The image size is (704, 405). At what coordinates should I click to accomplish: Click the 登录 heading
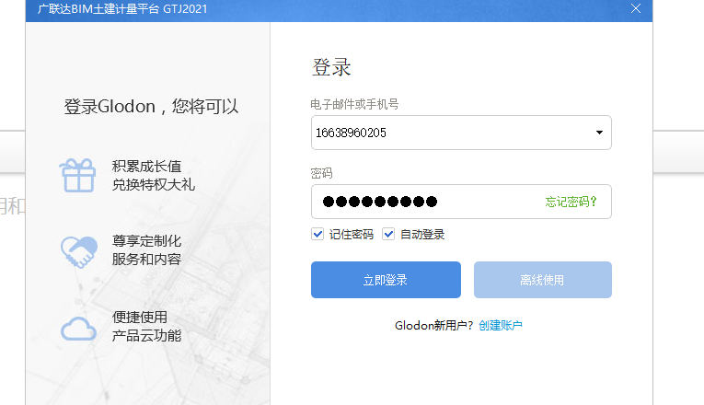(x=331, y=67)
